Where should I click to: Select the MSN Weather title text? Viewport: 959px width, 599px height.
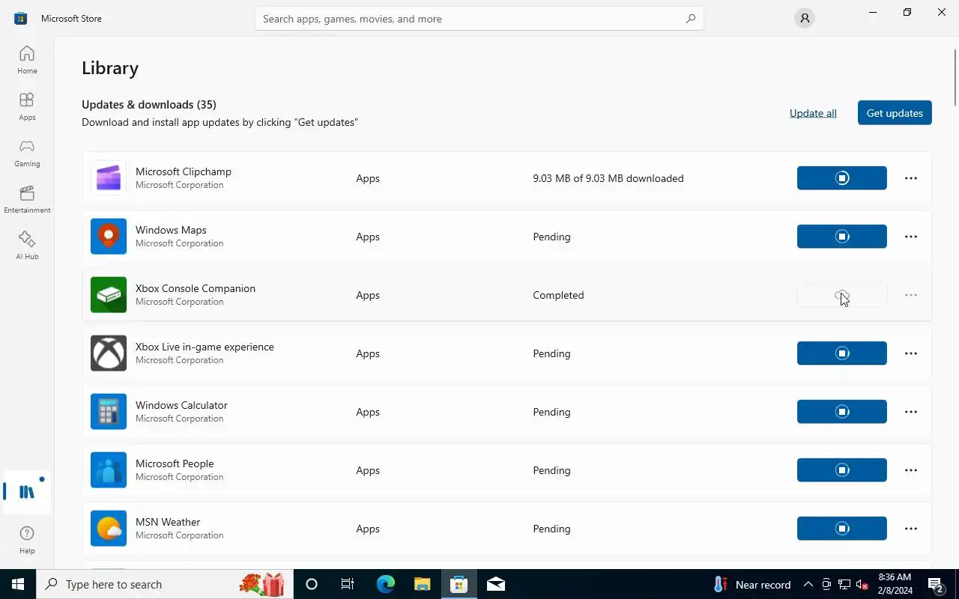tap(168, 522)
